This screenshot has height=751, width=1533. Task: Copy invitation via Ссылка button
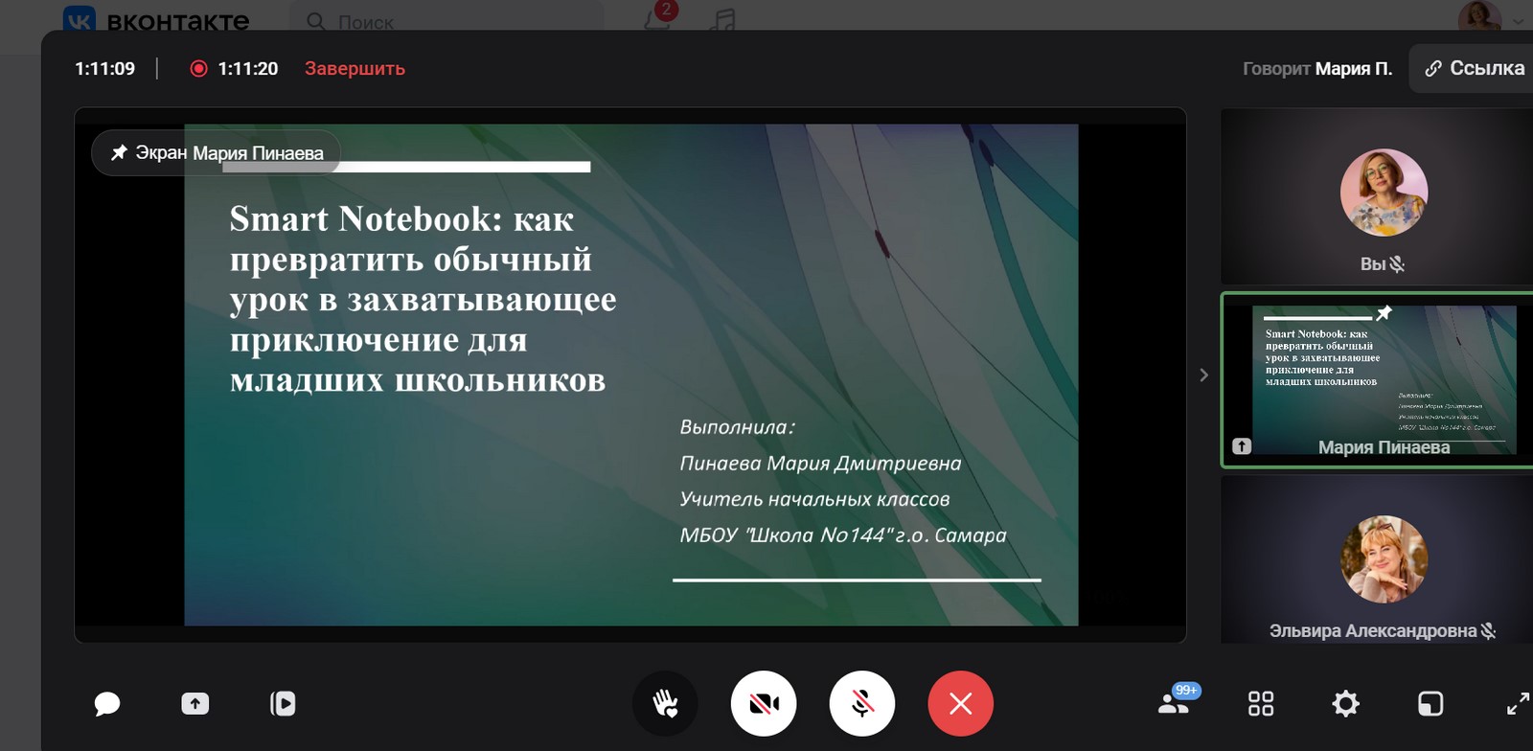point(1475,69)
